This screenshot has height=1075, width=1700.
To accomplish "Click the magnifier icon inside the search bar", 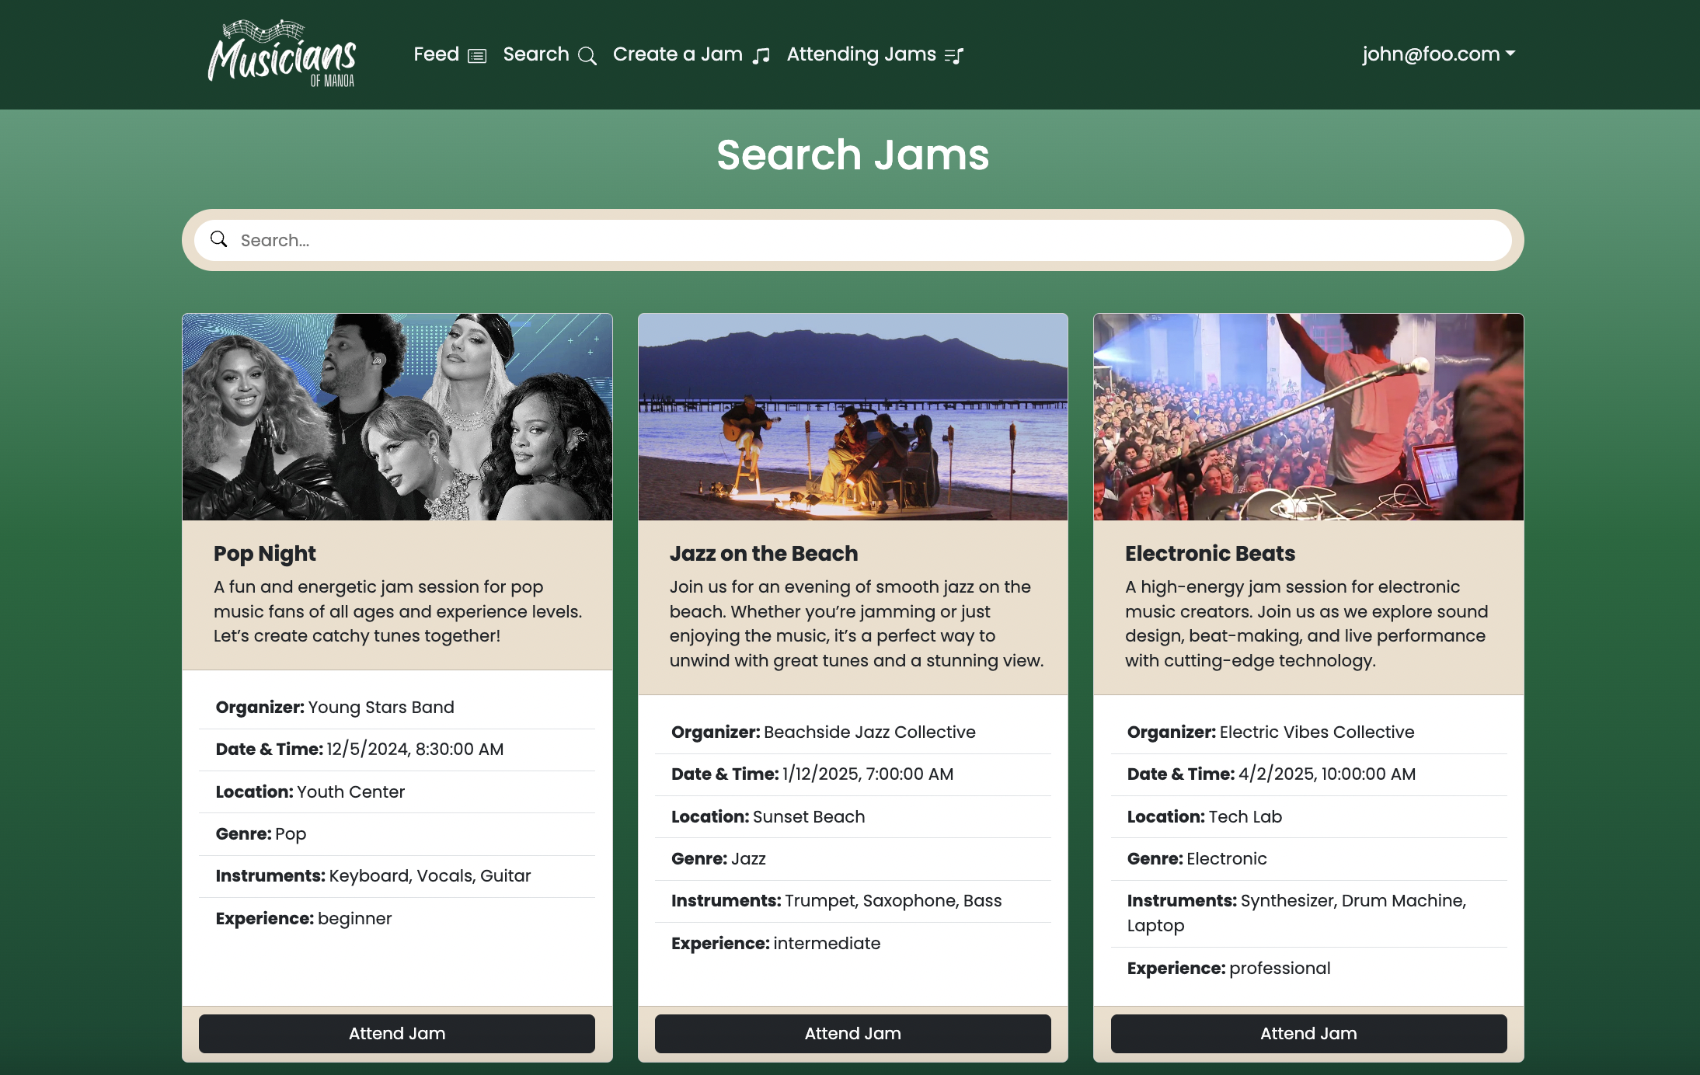I will [x=219, y=239].
